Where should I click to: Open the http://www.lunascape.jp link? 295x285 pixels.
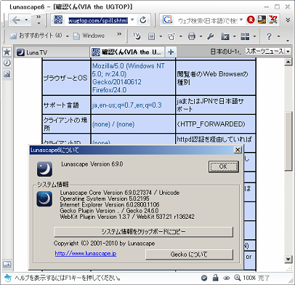86,254
